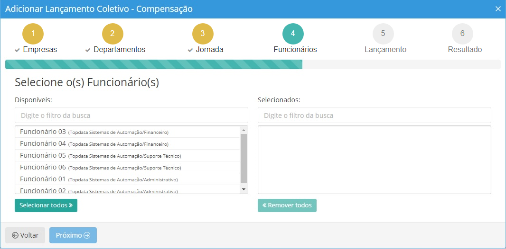Click step 1 Empresas circle
Viewport: 506px width, 249px height.
(33, 34)
